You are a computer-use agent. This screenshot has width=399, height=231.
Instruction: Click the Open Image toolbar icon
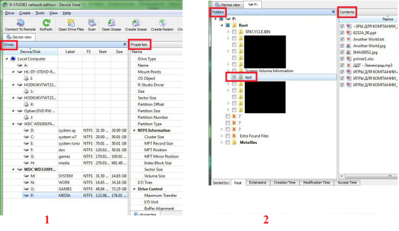[112, 23]
